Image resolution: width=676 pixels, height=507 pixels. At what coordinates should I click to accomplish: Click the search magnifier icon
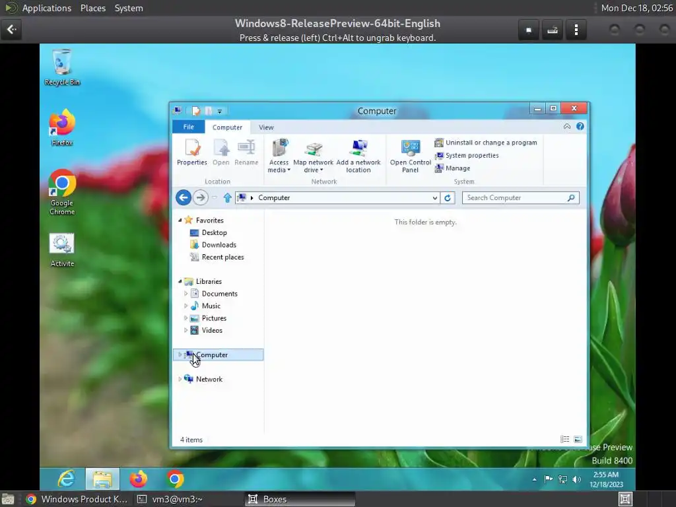coord(571,198)
